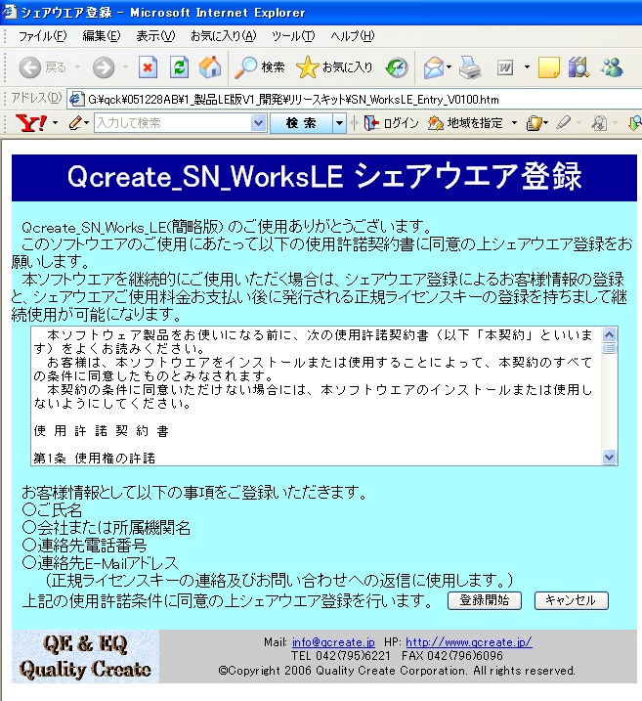Click the 〇会社または所属機関名 list line
The height and width of the screenshot is (701, 642).
tap(107, 528)
